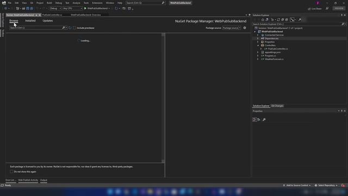Click Property Pages wrench in Properties panel
The width and height of the screenshot is (348, 196).
(x=264, y=120)
